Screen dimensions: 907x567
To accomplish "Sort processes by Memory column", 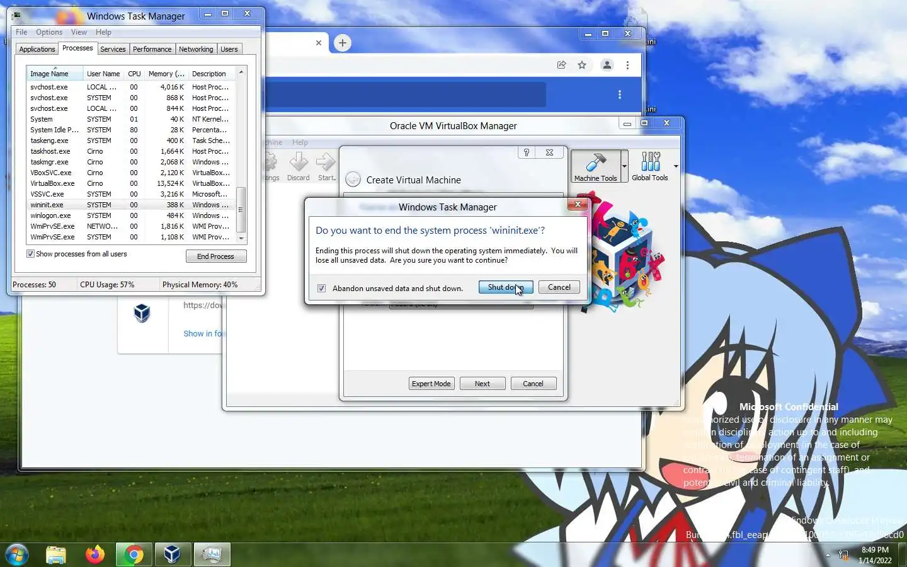I will tap(166, 74).
